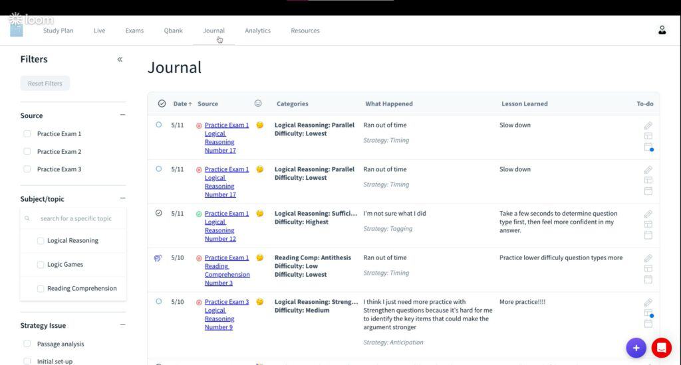Sort by the Date column header
Viewport: 681px width, 365px height.
pyautogui.click(x=182, y=104)
